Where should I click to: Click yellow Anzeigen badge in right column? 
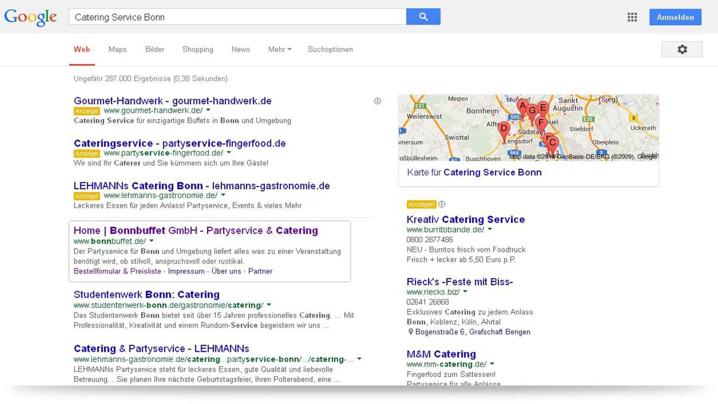421,204
